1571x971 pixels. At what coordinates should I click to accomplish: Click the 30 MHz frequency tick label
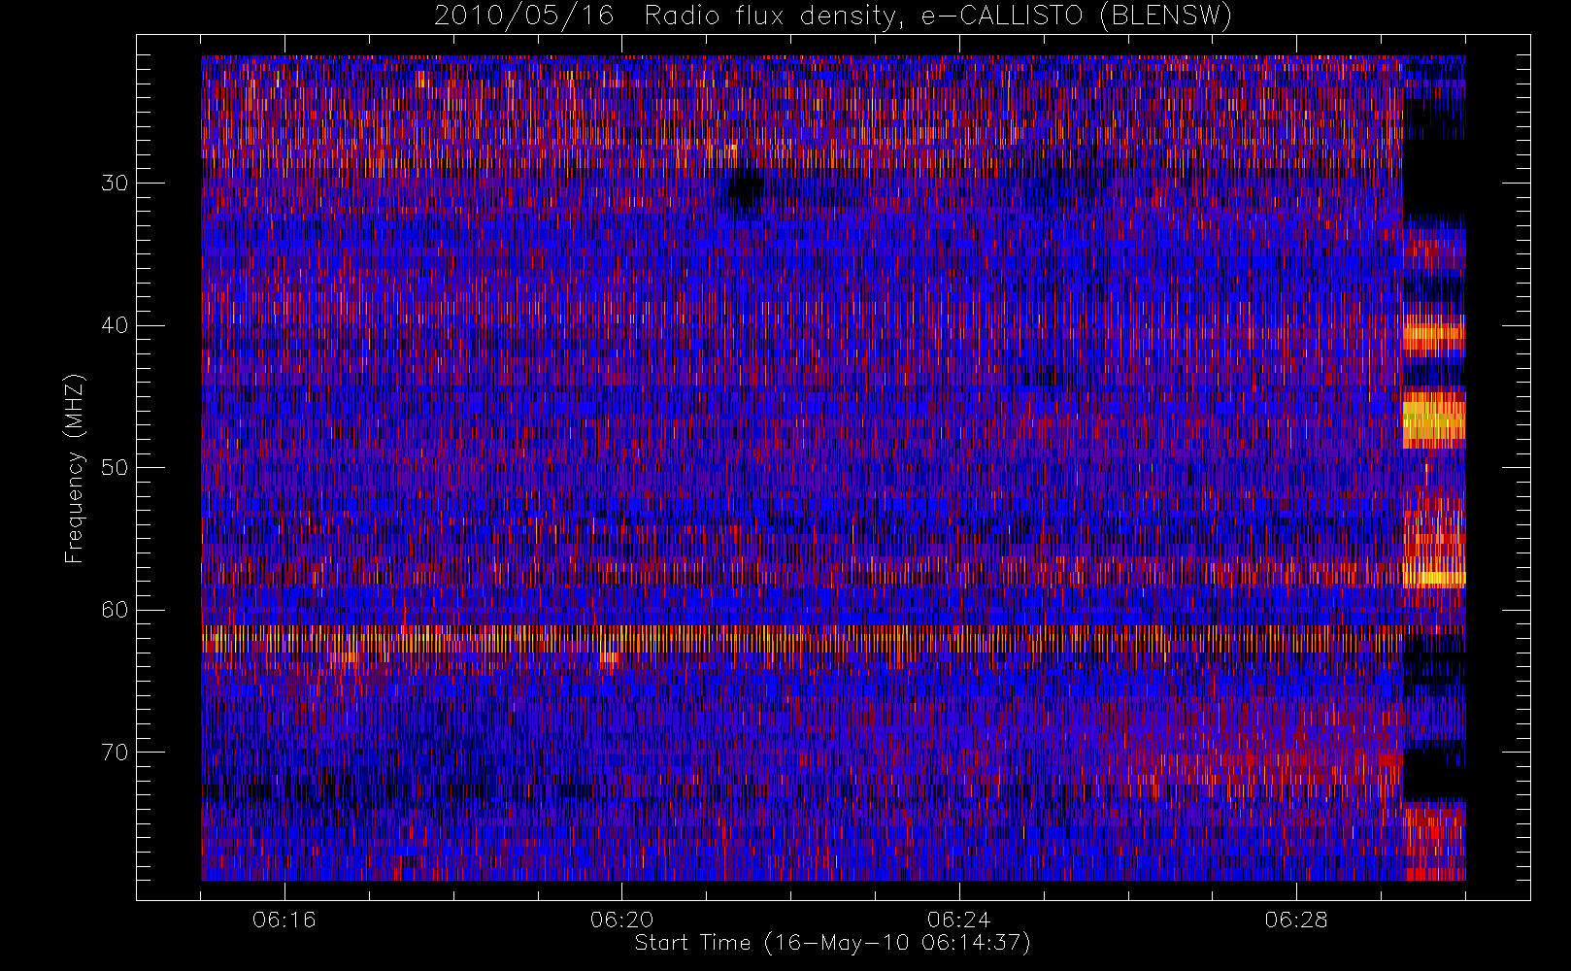(x=115, y=183)
